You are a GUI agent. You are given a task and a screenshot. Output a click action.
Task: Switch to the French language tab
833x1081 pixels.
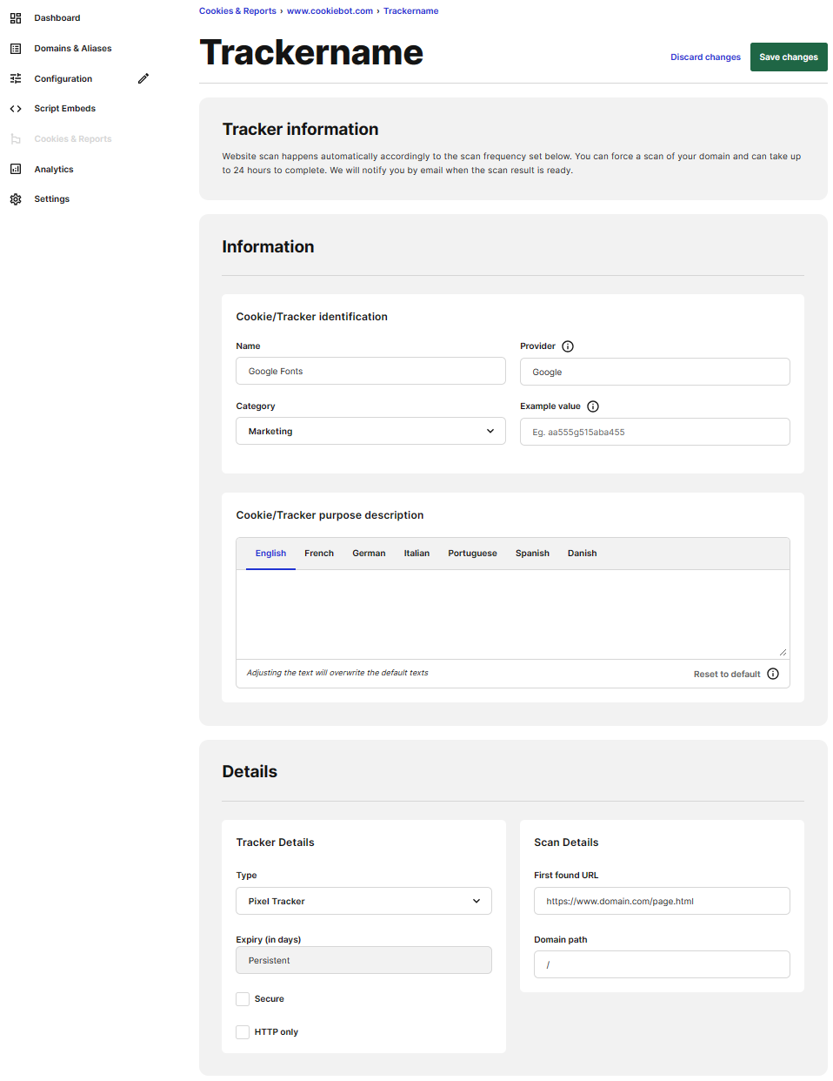coord(319,554)
